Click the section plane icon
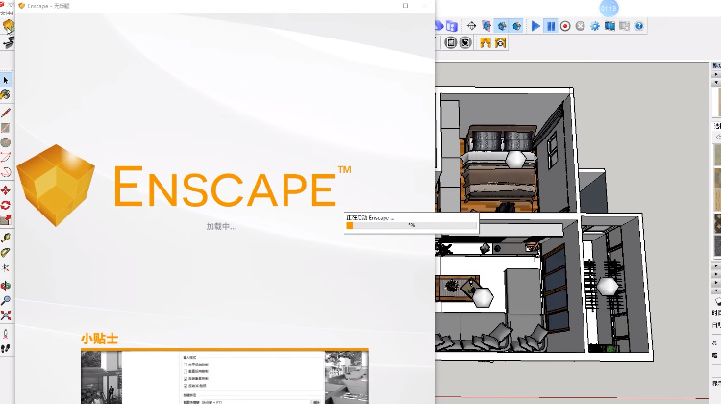This screenshot has height=404, width=721. tap(486, 26)
